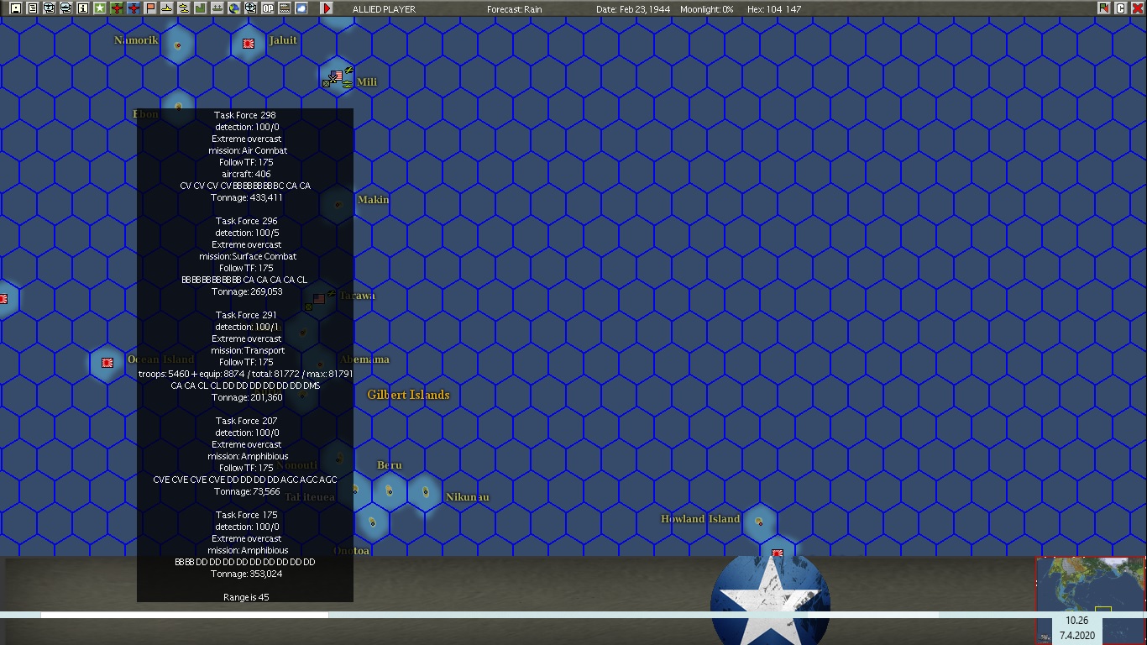Open the document list icon in toolbar
1147x645 pixels.
33,8
